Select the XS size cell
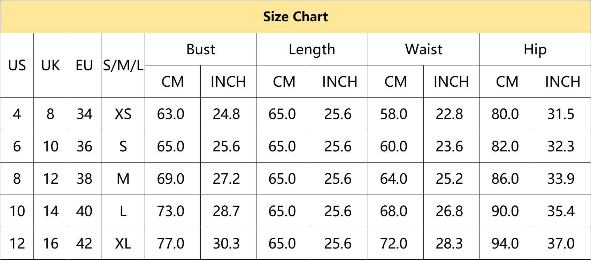This screenshot has height=260, width=591. [123, 114]
